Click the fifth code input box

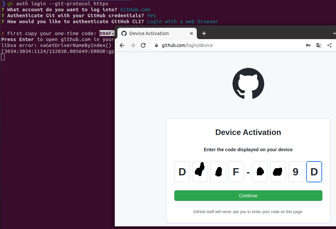tap(260, 172)
